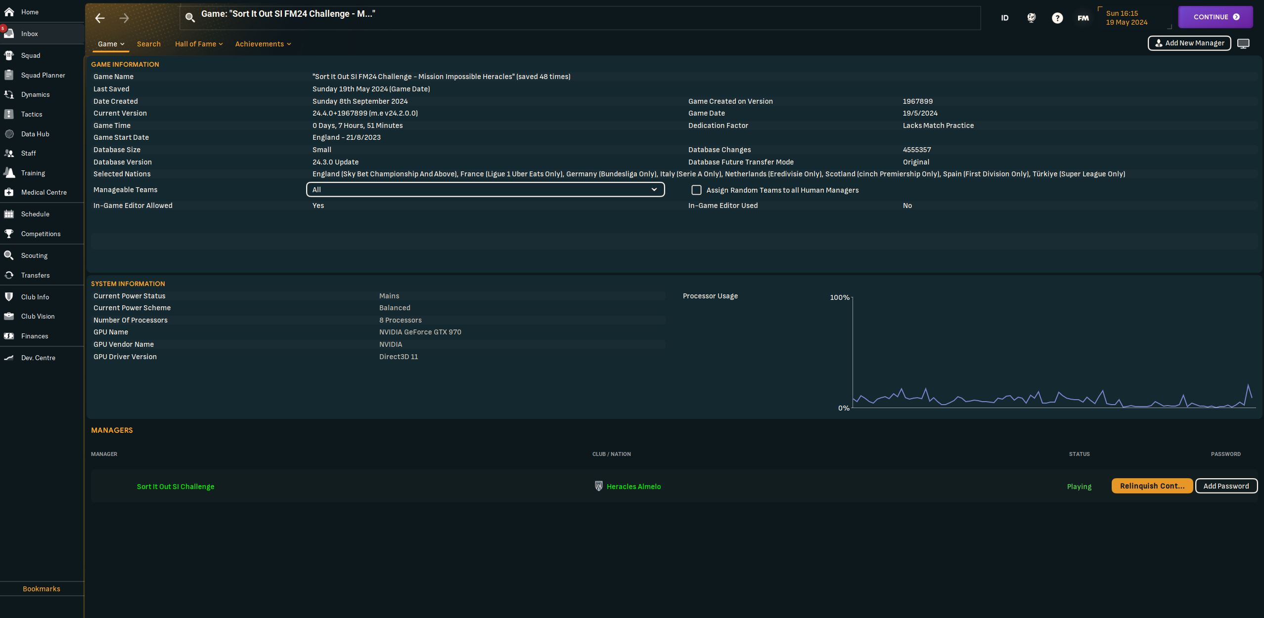This screenshot has width=1264, height=618.
Task: Click the '8 Processors' value
Action: 401,320
